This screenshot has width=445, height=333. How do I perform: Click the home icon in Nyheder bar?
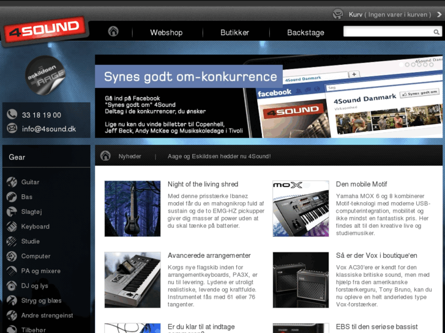105,156
